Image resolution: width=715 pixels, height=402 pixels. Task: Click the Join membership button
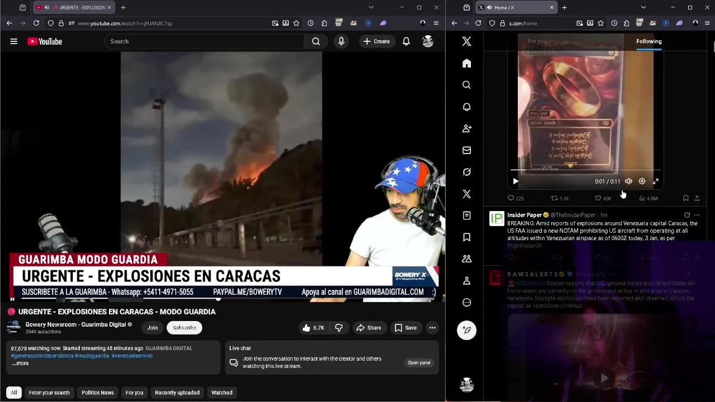pos(152,328)
